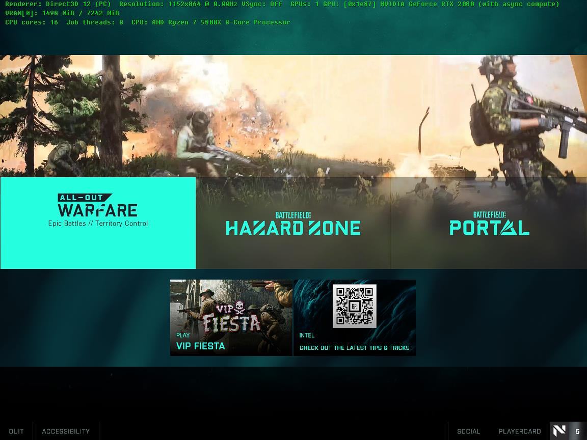The image size is (587, 440).
Task: Click the VRAM usage debug line
Action: pos(62,13)
